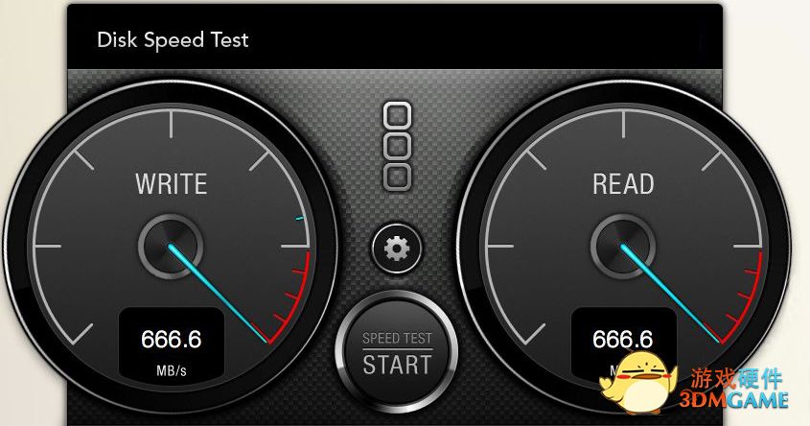810x426 pixels.
Task: Click the top stress-size indicator square
Action: (397, 114)
